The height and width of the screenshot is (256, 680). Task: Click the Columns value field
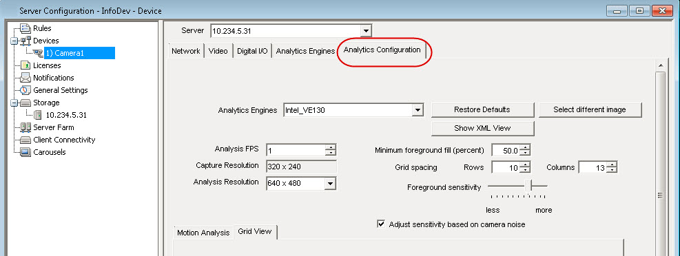[x=593, y=167]
